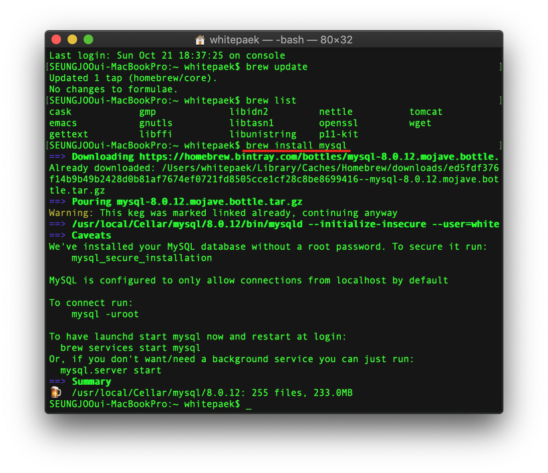548x473 pixels.
Task: Click 'gettext' in the brew list output
Action: (x=68, y=134)
